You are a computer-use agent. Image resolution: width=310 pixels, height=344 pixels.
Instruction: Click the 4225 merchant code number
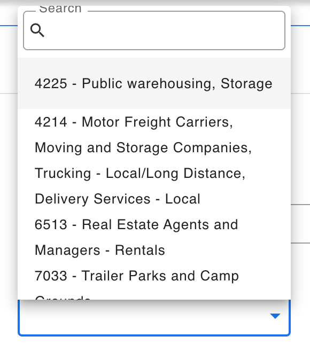point(51,83)
